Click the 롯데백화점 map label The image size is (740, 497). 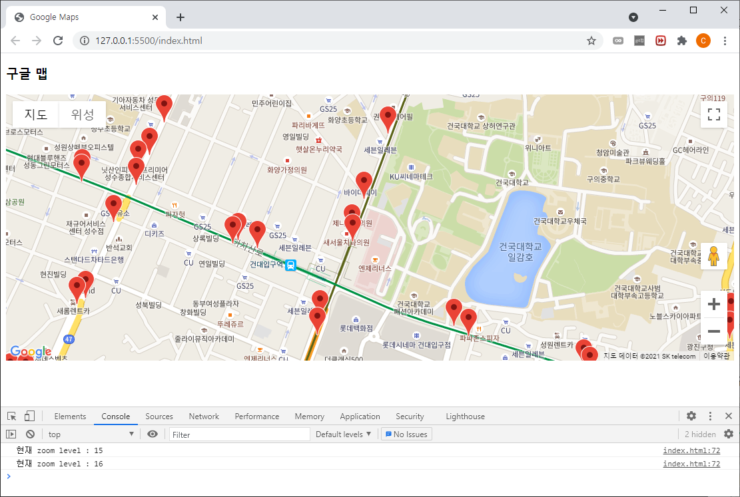(x=356, y=328)
